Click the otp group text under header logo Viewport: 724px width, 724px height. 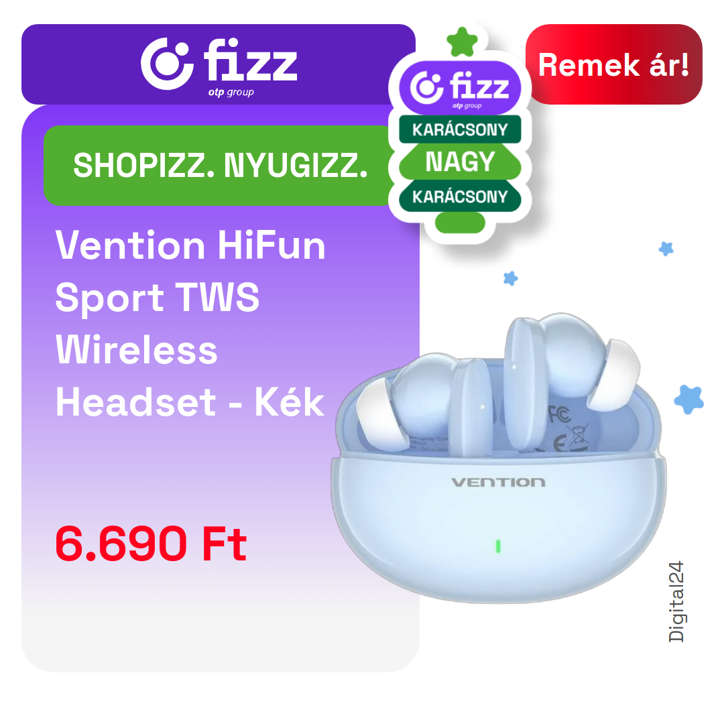click(x=231, y=92)
